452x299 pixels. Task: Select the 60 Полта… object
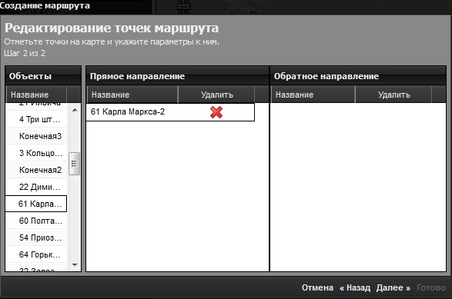click(37, 221)
